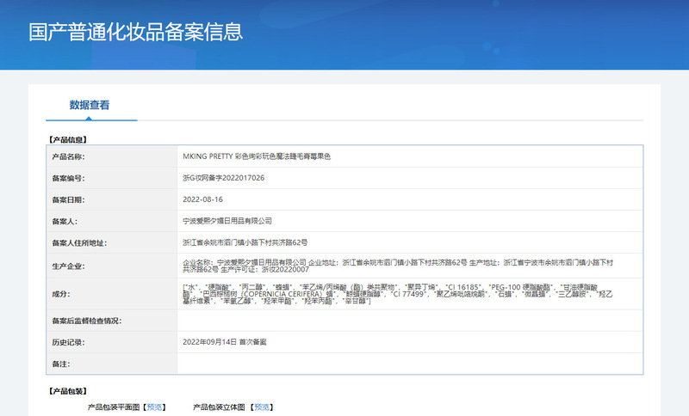Click the 产品名称 label cell
This screenshot has height=416, width=689.
click(x=112, y=156)
